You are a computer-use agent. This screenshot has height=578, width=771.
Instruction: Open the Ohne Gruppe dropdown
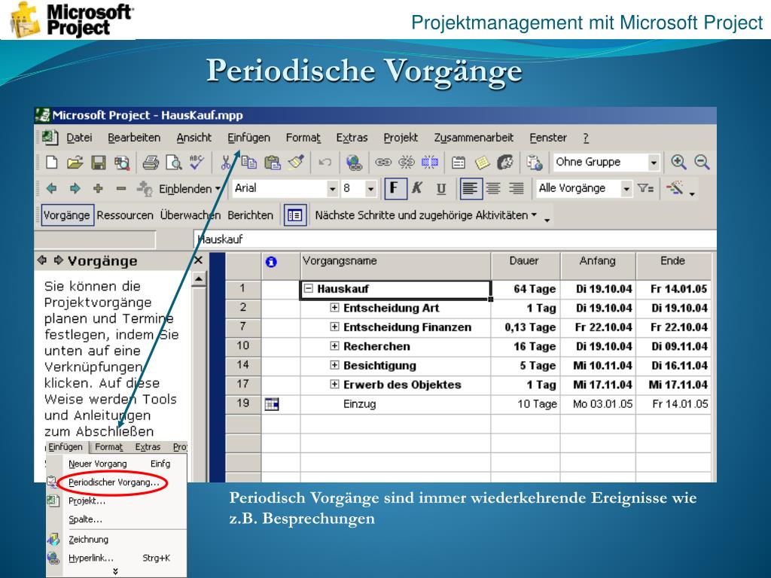click(x=654, y=163)
